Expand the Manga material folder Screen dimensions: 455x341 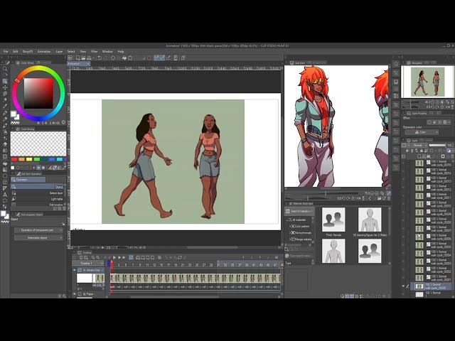tap(289, 239)
